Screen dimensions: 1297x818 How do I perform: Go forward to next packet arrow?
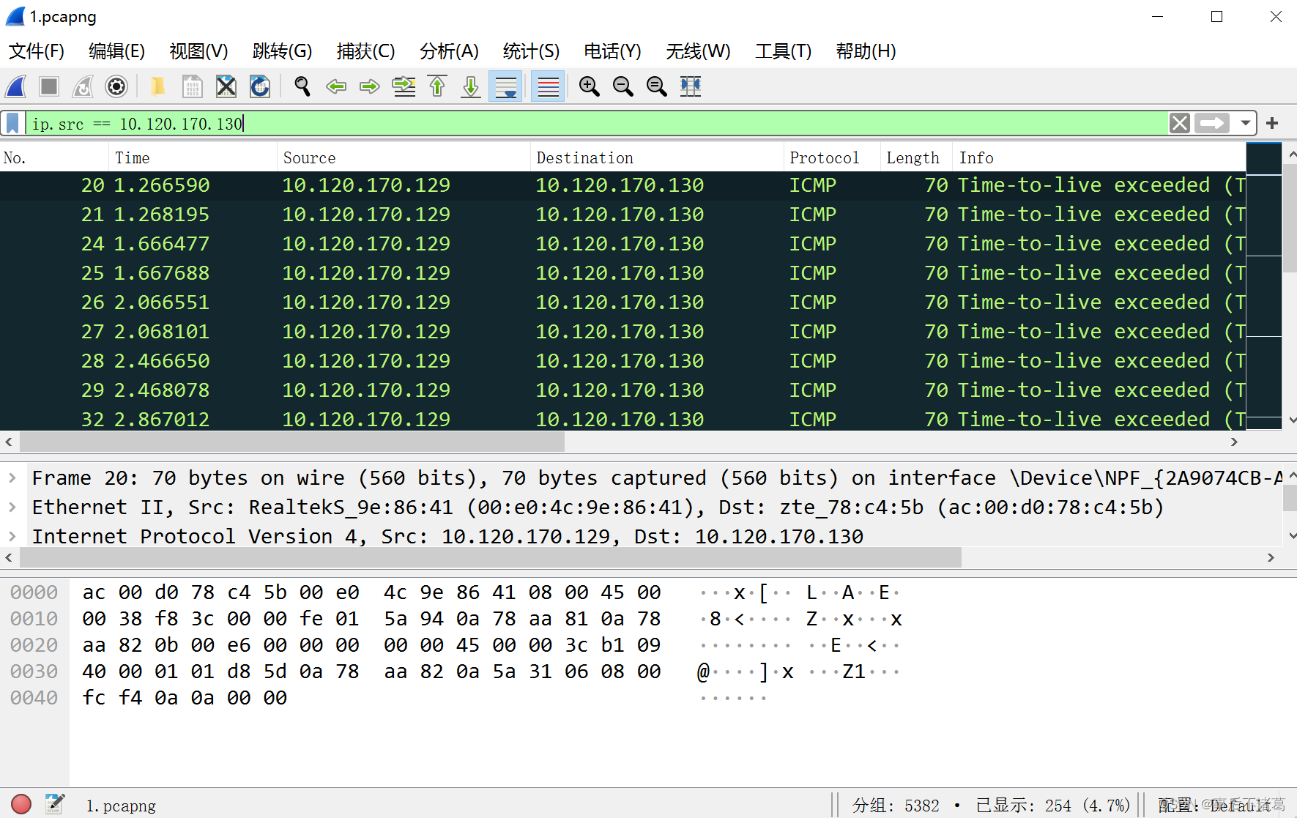[x=370, y=86]
